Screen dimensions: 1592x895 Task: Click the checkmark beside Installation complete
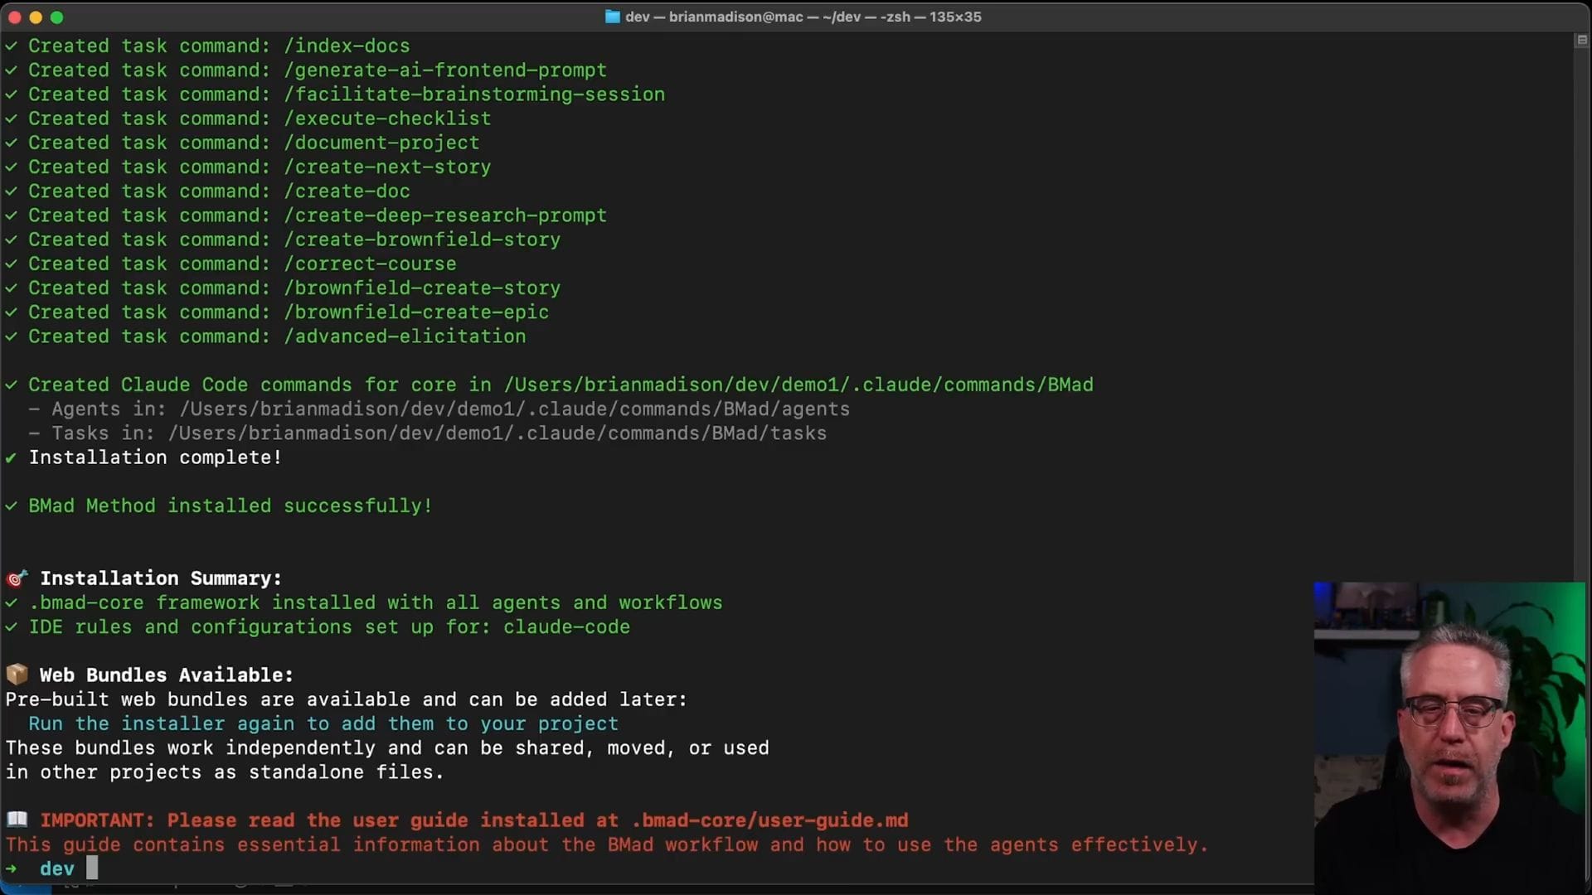11,457
